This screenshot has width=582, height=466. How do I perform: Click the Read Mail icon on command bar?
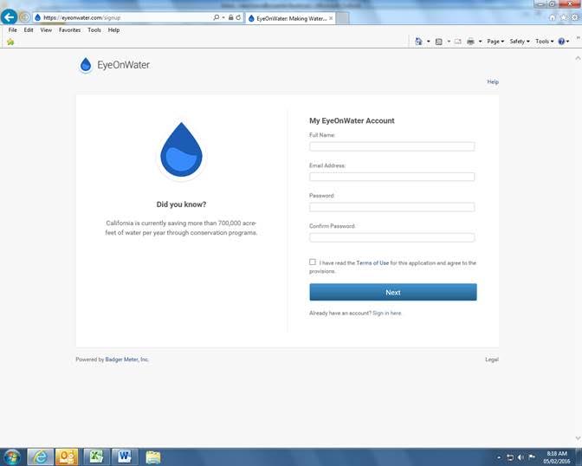[458, 42]
